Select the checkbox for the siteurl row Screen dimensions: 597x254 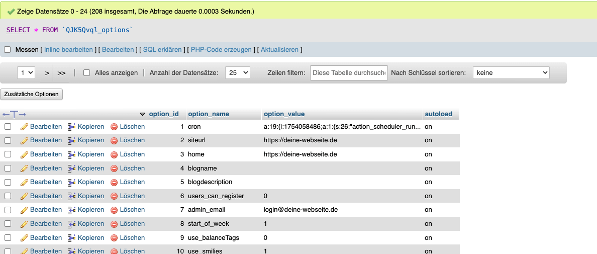8,140
